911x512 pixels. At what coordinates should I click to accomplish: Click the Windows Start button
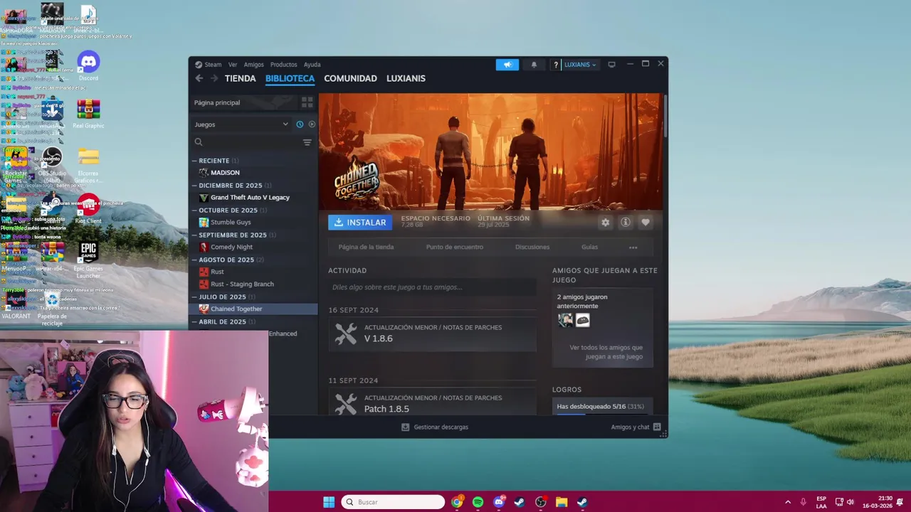329,502
